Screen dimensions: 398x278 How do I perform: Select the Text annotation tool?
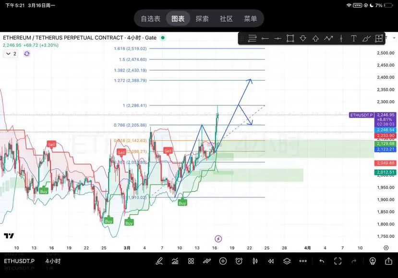coord(353,38)
